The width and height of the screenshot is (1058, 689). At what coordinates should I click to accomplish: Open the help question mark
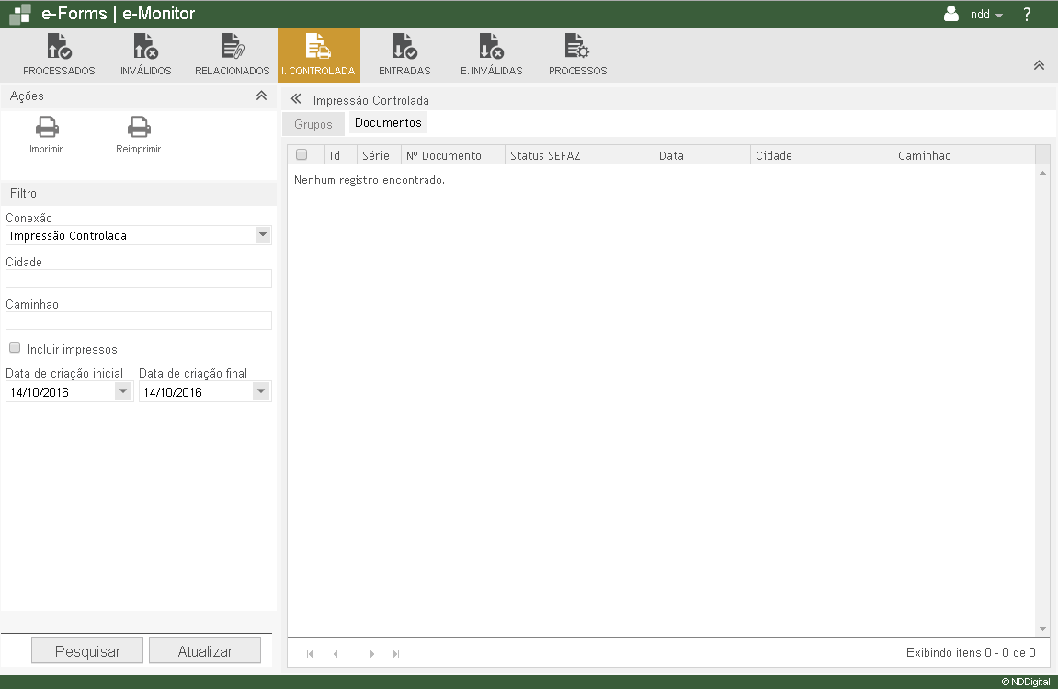coord(1027,15)
